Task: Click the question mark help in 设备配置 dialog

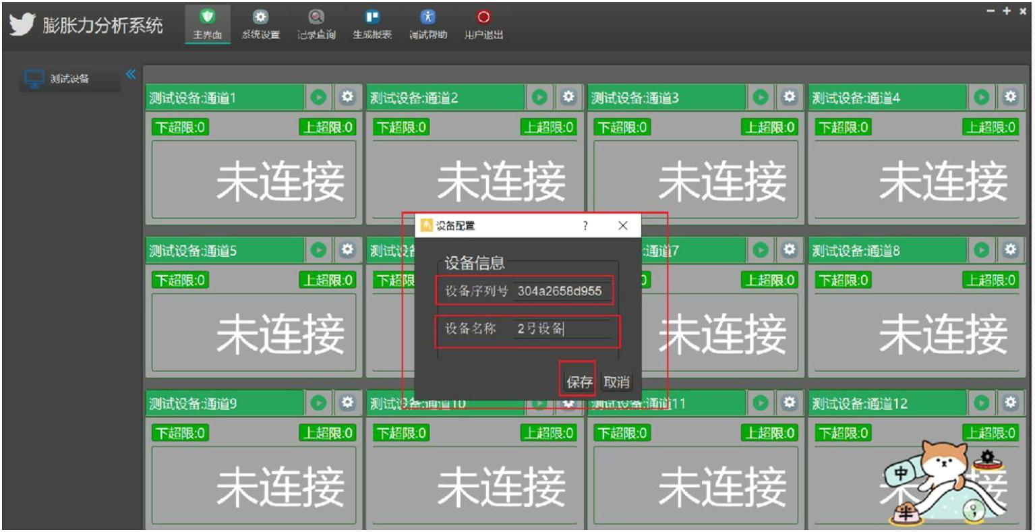Action: tap(585, 226)
